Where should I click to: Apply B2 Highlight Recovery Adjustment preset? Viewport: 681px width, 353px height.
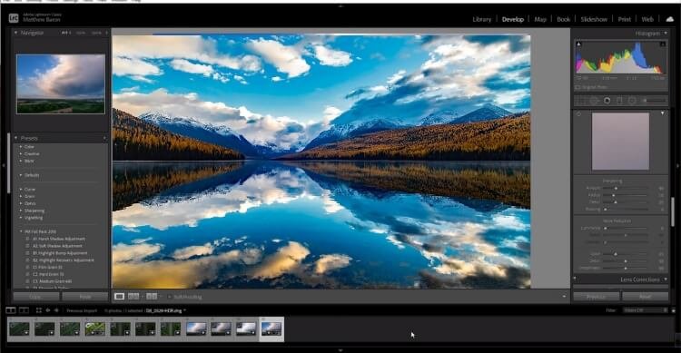point(63,260)
